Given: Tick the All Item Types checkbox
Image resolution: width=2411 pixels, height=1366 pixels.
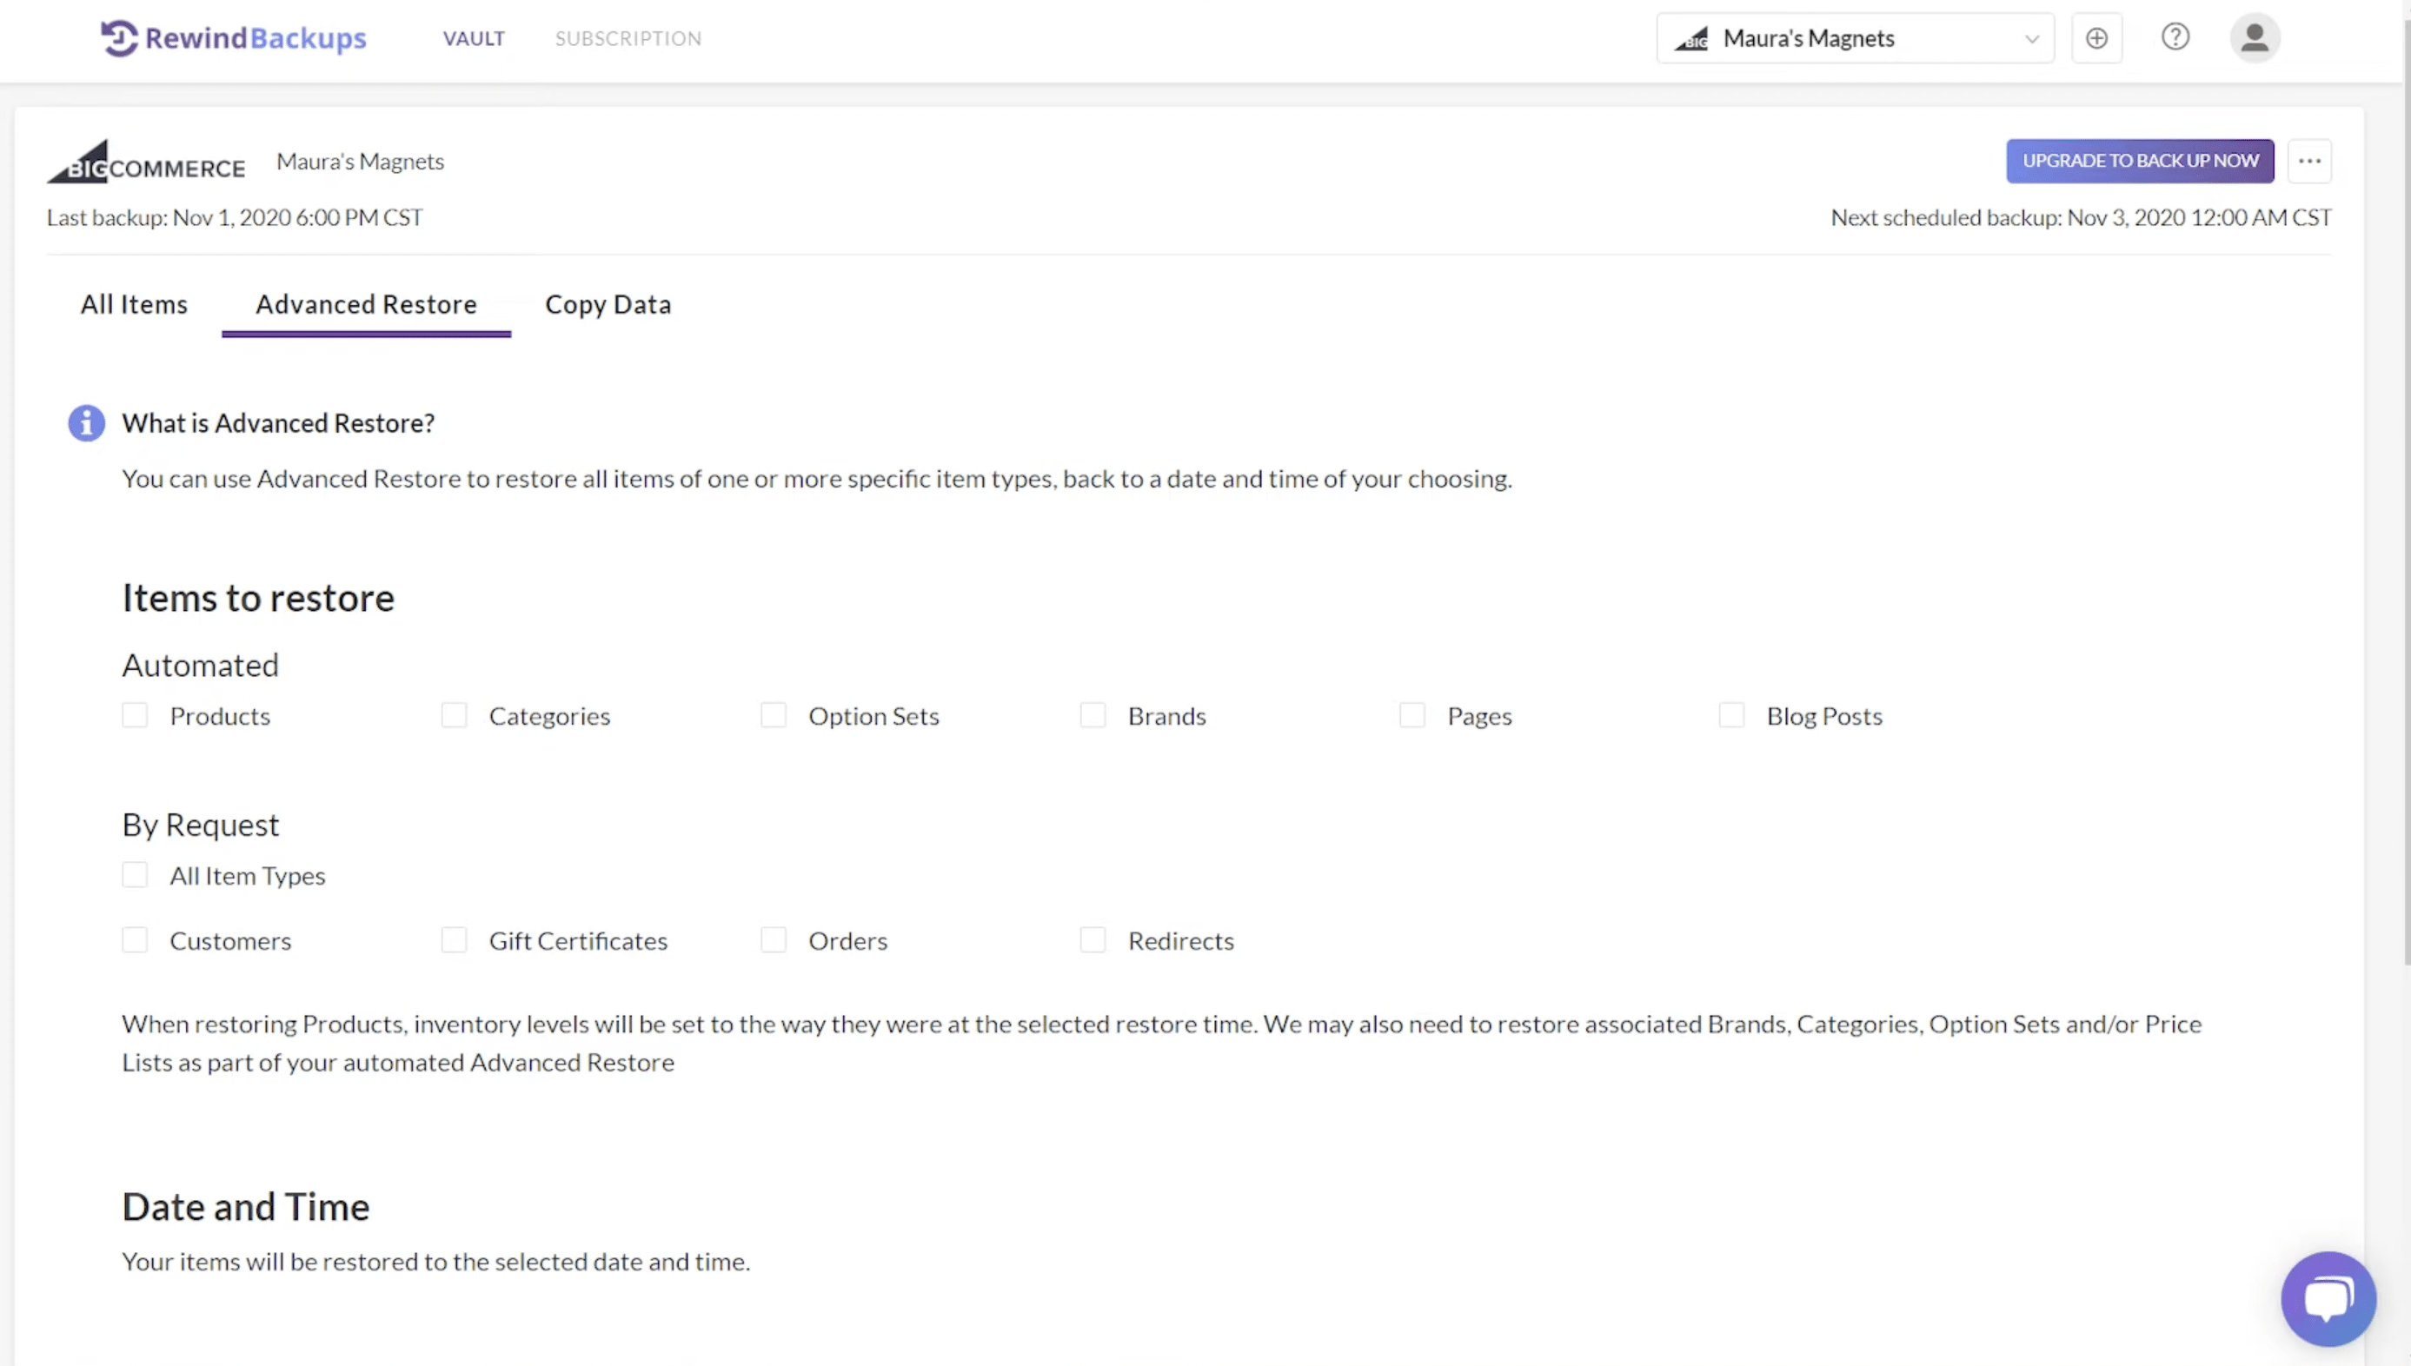Looking at the screenshot, I should [x=135, y=875].
